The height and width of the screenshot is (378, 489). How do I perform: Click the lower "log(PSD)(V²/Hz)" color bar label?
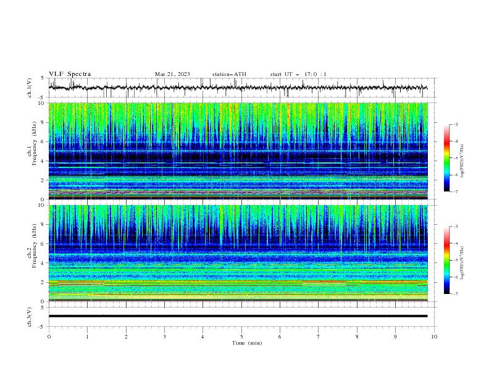(462, 262)
